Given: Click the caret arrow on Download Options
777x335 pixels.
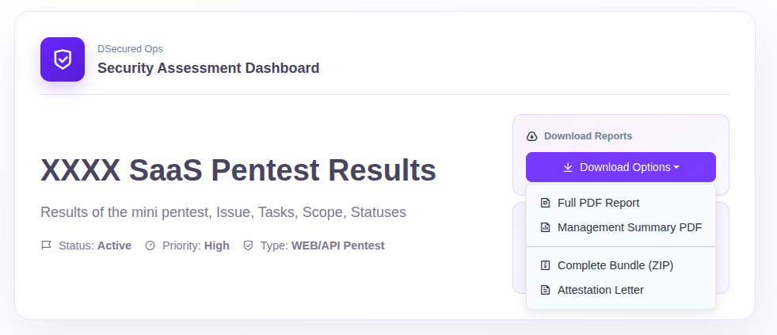Looking at the screenshot, I should pos(676,168).
